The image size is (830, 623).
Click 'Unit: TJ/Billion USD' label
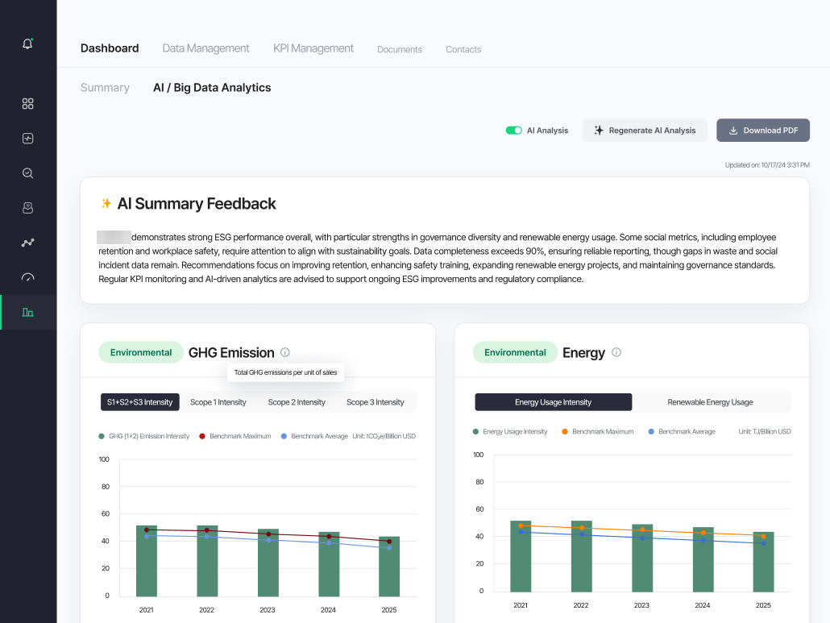coord(765,432)
